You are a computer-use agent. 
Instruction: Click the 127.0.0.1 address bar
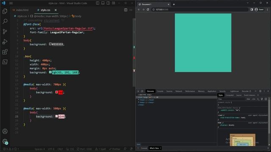click(199, 9)
